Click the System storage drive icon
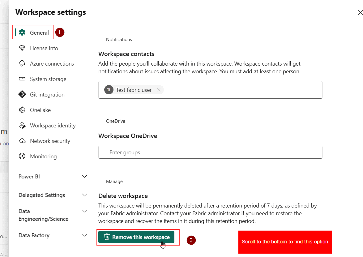 click(22, 79)
